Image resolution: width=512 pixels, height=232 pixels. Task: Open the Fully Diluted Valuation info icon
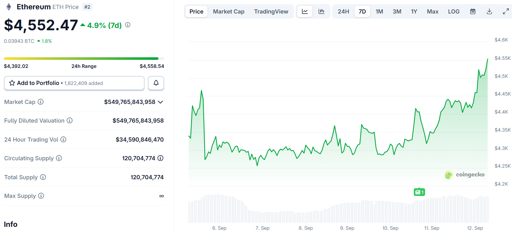(70, 120)
